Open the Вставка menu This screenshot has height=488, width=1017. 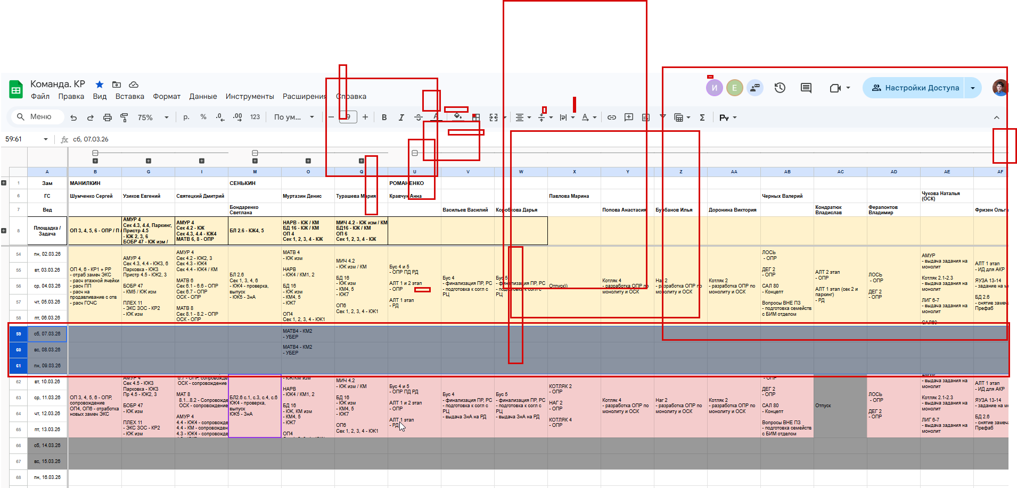[130, 96]
